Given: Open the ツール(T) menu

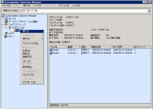Looking at the screenshot, I should tap(37, 6).
